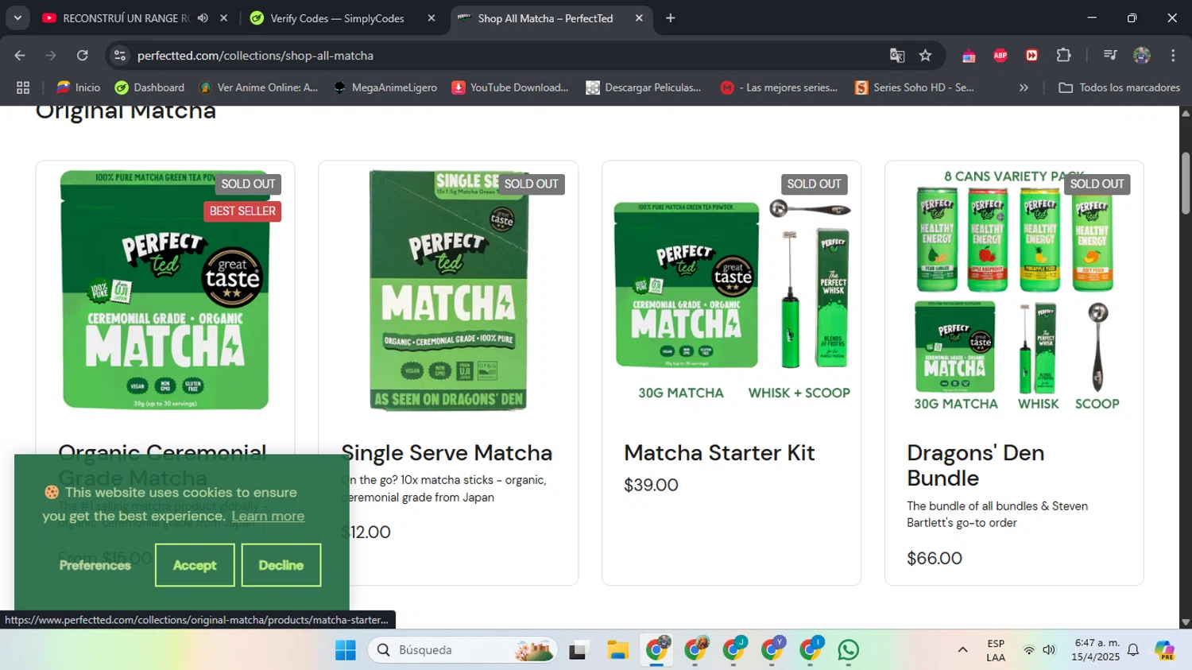The width and height of the screenshot is (1192, 670).
Task: Open the Chrome profile avatar
Action: 1142,56
